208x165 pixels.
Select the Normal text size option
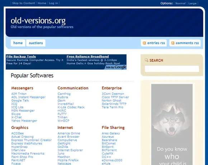pyautogui.click(x=180, y=3)
